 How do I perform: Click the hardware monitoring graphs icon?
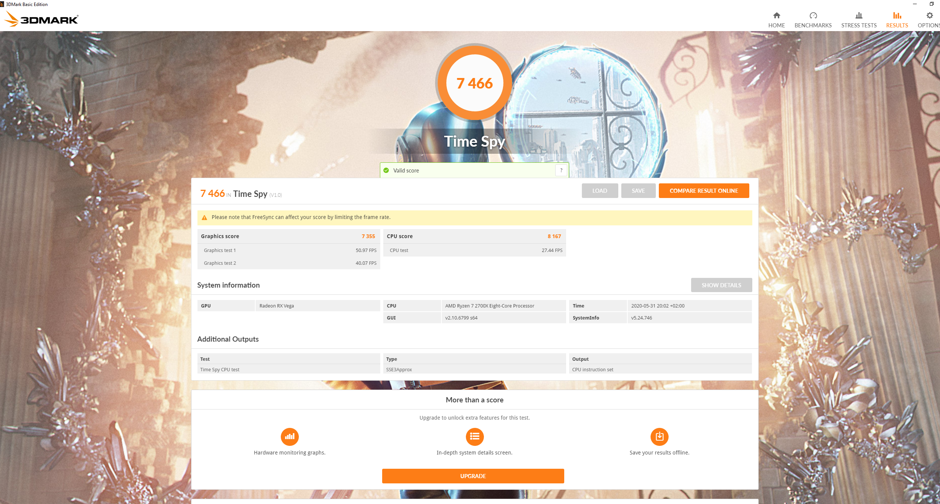(x=289, y=436)
